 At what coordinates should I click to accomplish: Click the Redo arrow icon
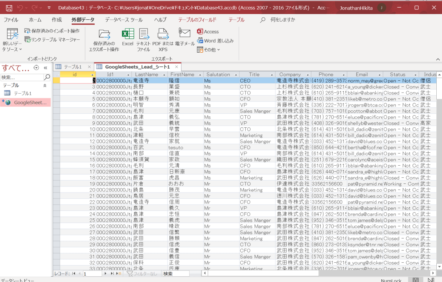coord(34,8)
